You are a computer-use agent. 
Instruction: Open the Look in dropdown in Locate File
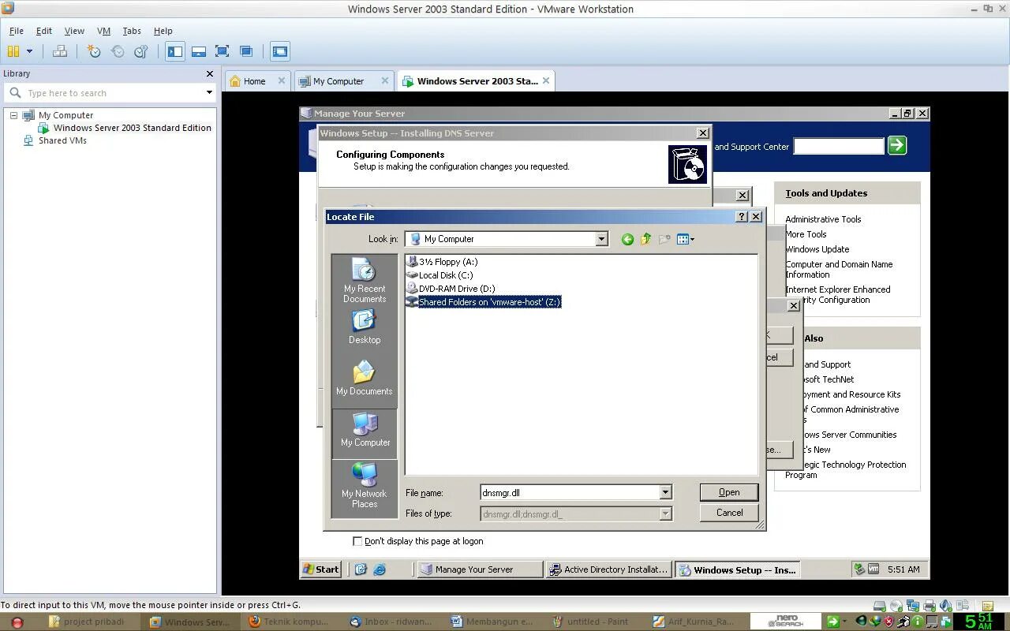pyautogui.click(x=601, y=239)
